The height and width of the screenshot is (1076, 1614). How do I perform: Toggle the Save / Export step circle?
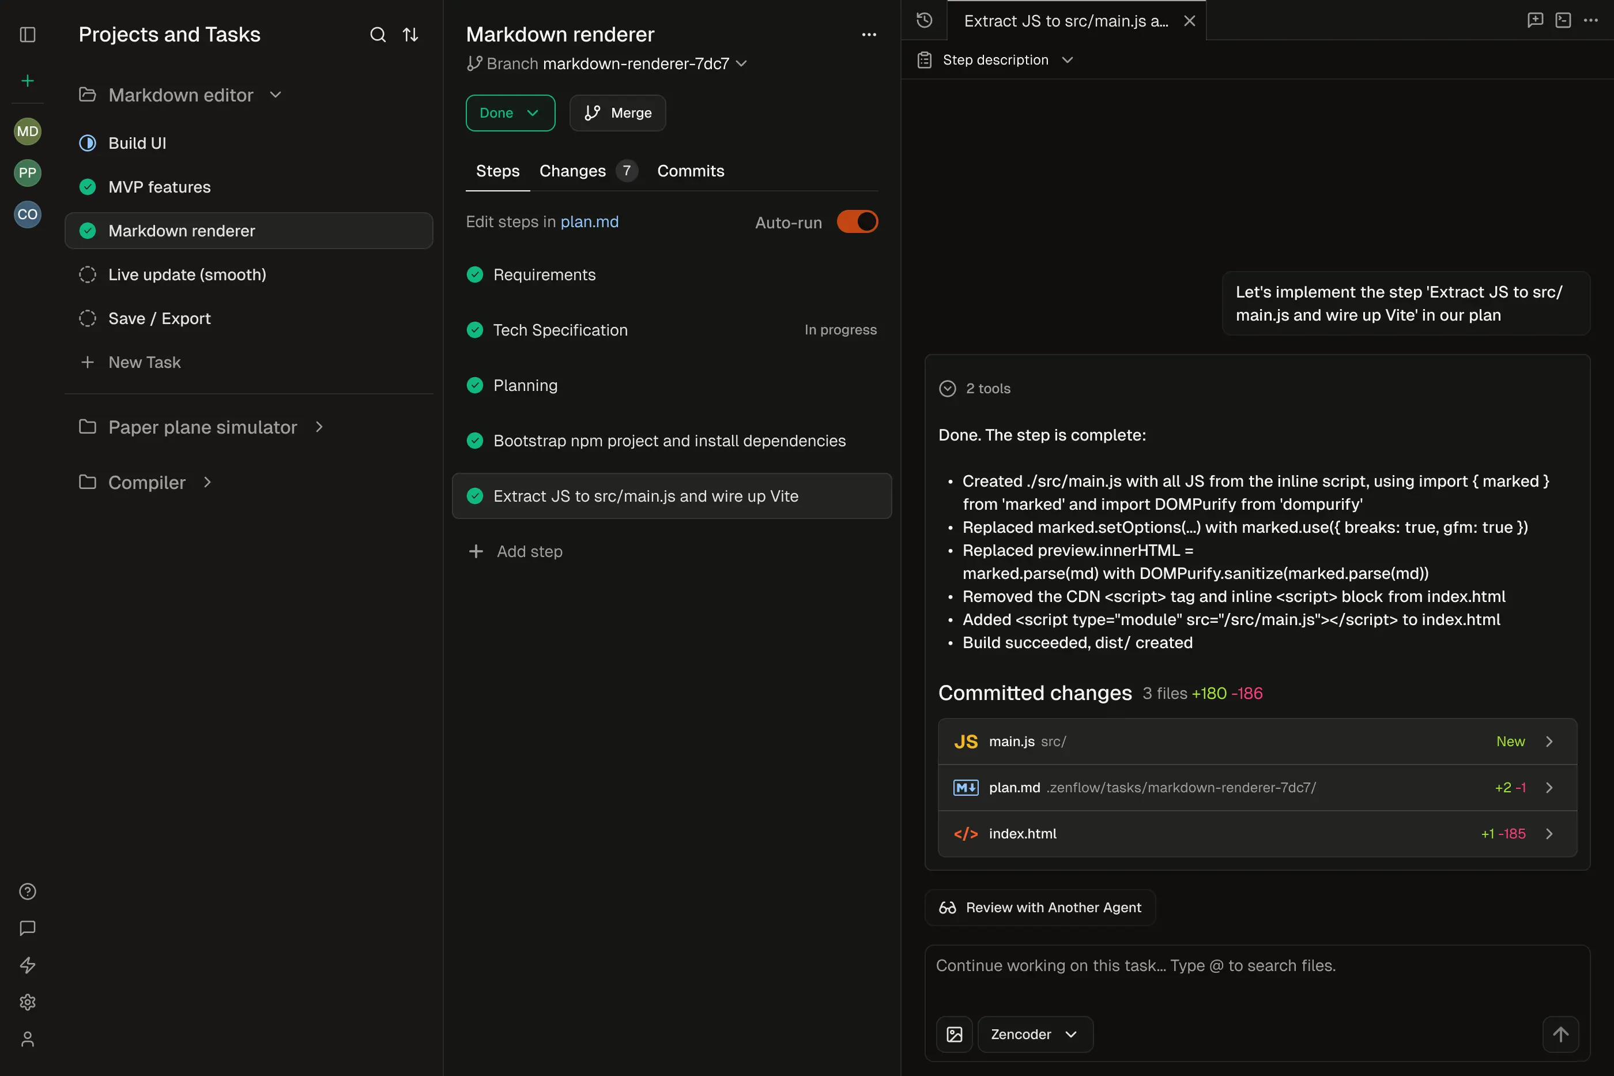coord(87,318)
